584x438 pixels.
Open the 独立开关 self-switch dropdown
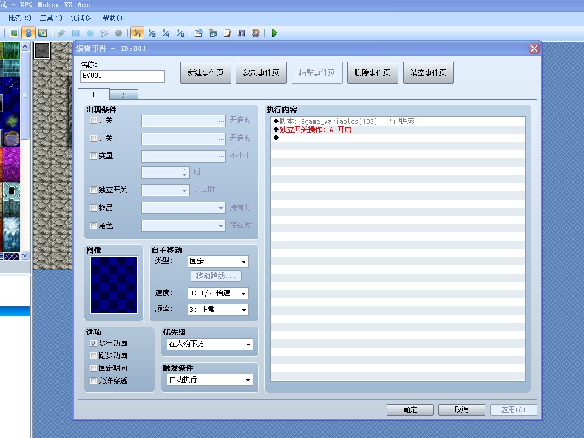point(166,190)
